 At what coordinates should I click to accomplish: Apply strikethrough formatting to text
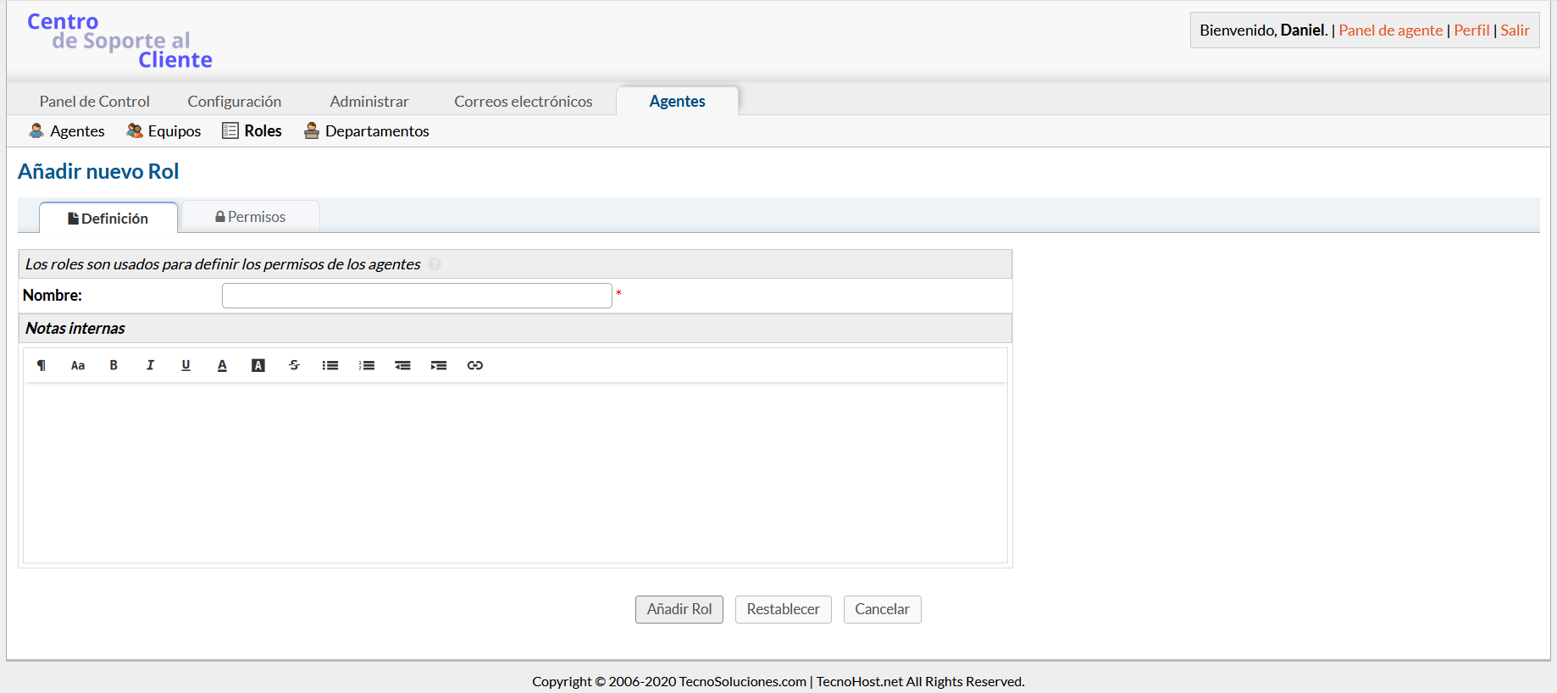click(294, 365)
